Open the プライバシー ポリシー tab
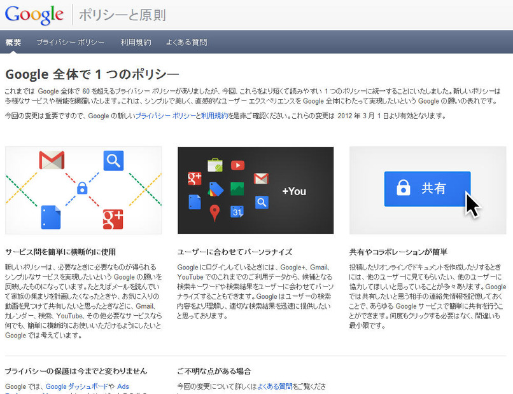This screenshot has width=513, height=394. pyautogui.click(x=71, y=42)
